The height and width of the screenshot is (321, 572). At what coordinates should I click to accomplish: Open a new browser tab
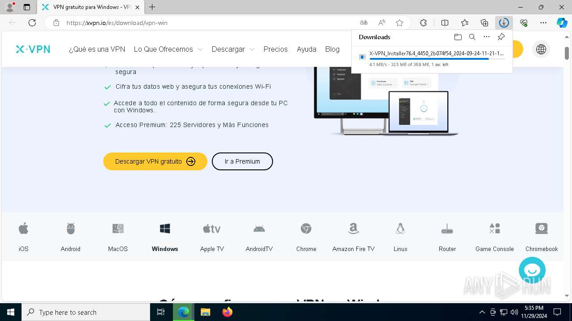(152, 7)
